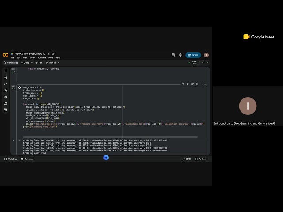The height and width of the screenshot is (212, 283).
Task: Open the Terminal panel
Action: [27, 159]
